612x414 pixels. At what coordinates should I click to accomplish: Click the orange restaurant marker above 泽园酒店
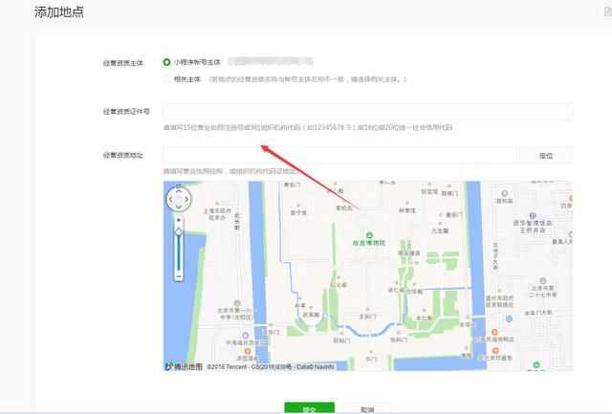coord(247,351)
